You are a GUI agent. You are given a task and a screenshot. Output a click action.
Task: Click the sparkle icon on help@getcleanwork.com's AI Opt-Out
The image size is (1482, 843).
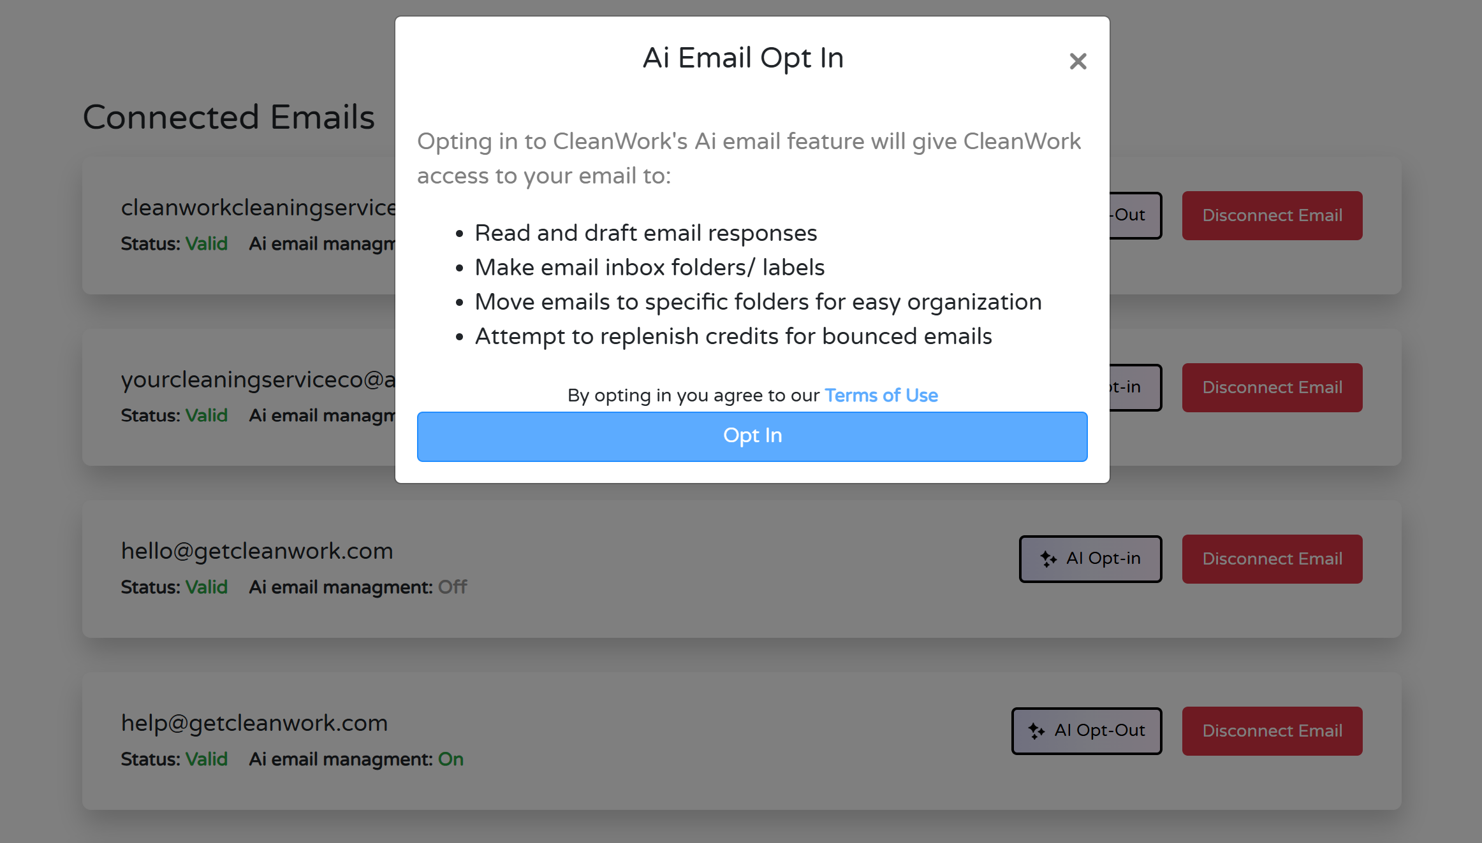[x=1036, y=731]
